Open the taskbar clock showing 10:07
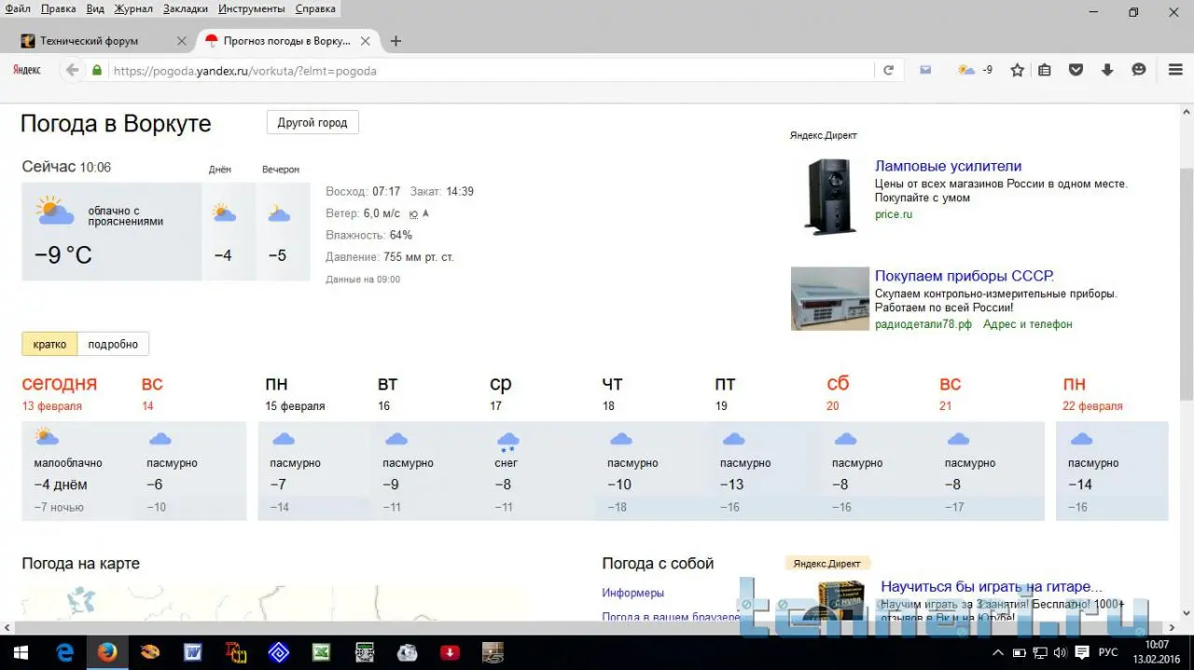This screenshot has height=670, width=1194. click(1157, 652)
